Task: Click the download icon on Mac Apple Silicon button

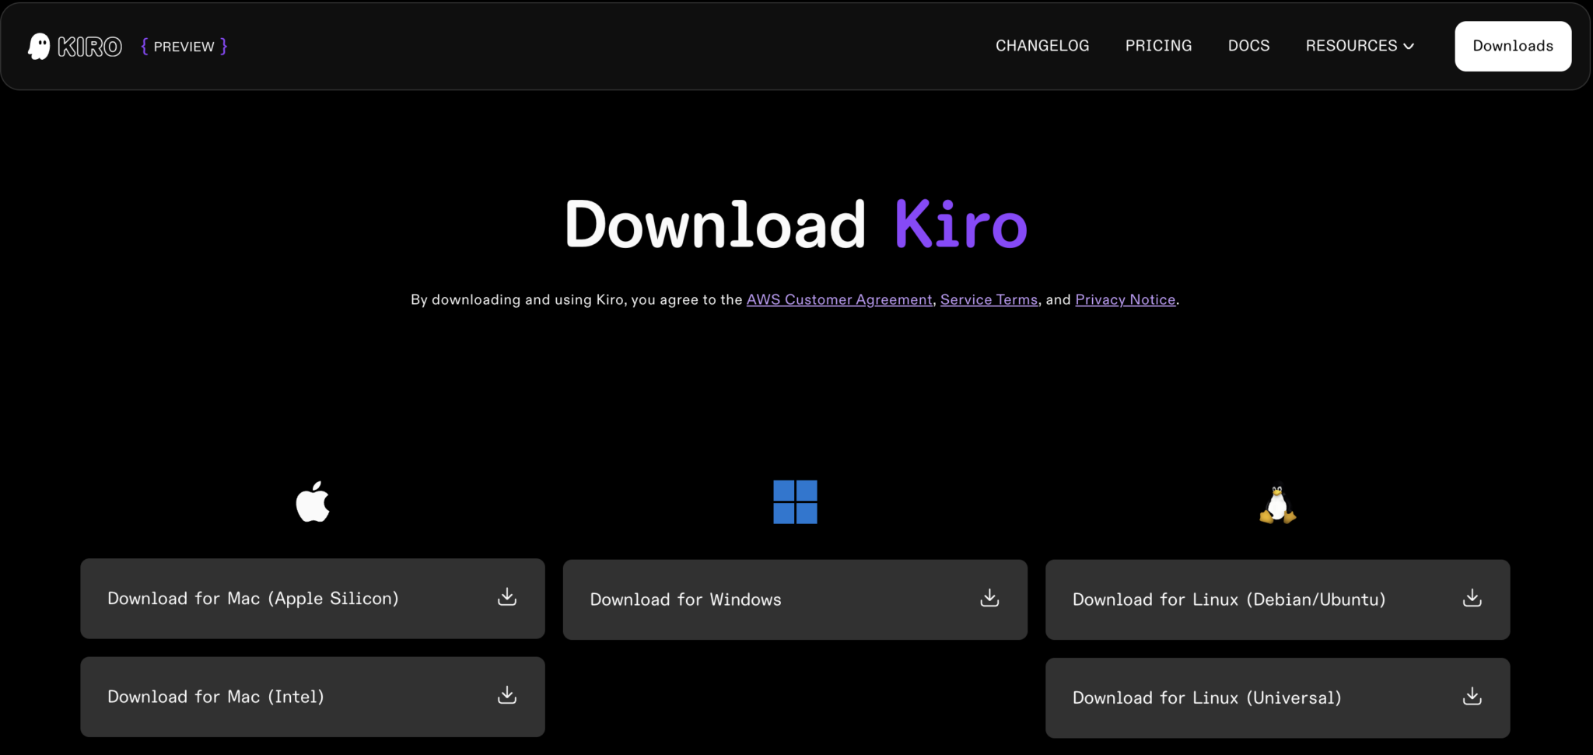Action: (506, 598)
